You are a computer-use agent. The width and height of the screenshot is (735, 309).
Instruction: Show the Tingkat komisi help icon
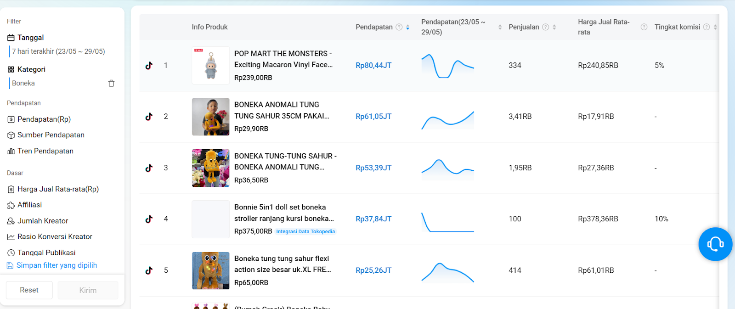[707, 27]
